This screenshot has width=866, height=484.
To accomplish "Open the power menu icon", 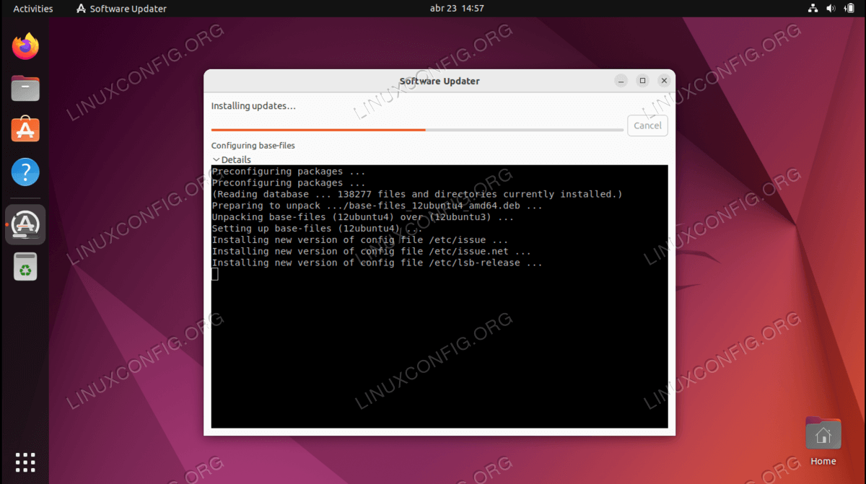I will (x=849, y=9).
